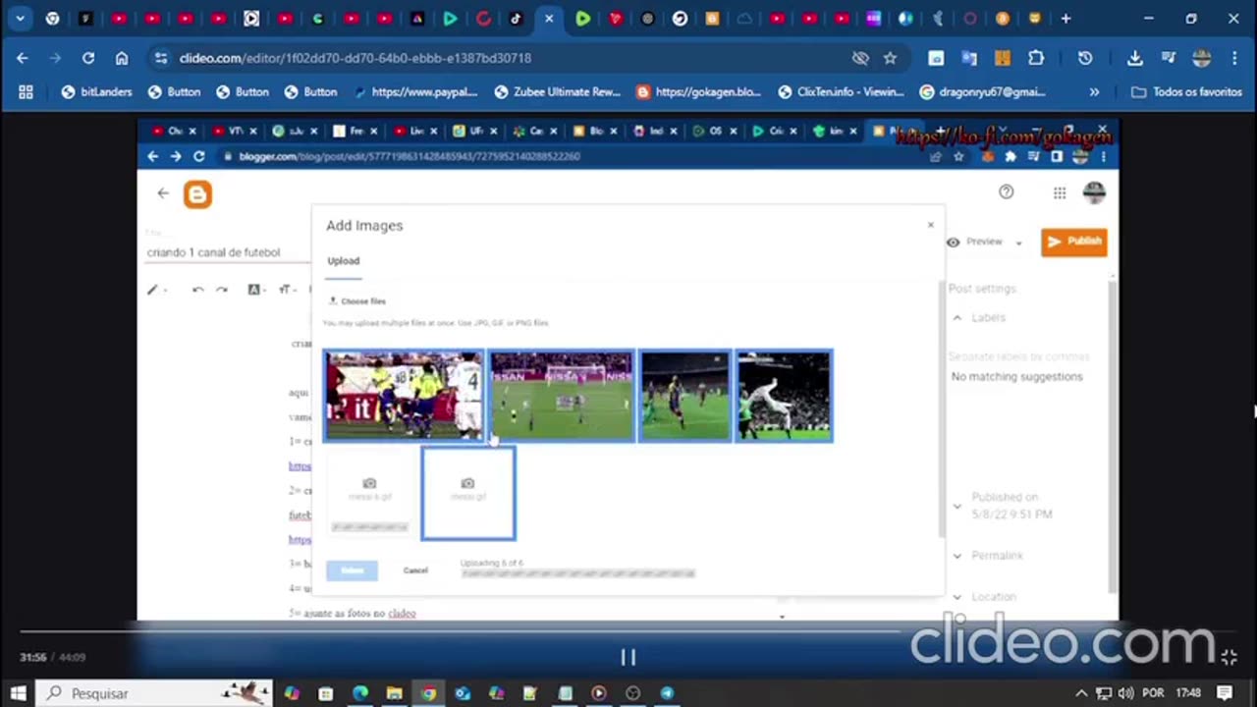Open Google apps grid in Blogger

(x=1060, y=193)
